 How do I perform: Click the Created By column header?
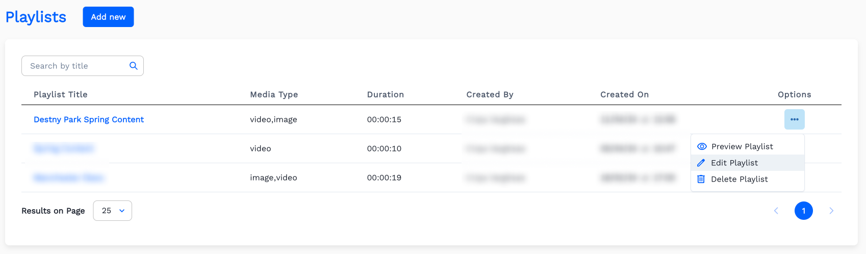(x=490, y=94)
